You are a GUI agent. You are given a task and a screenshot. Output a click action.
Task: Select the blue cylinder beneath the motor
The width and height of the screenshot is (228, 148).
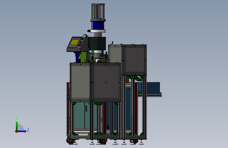98,26
